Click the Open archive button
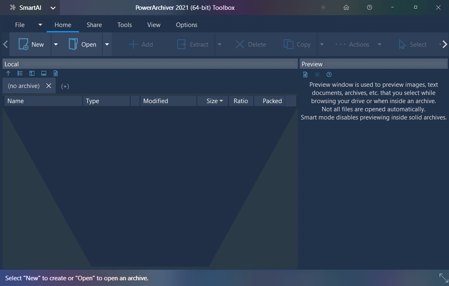The height and width of the screenshot is (286, 449). [81, 44]
